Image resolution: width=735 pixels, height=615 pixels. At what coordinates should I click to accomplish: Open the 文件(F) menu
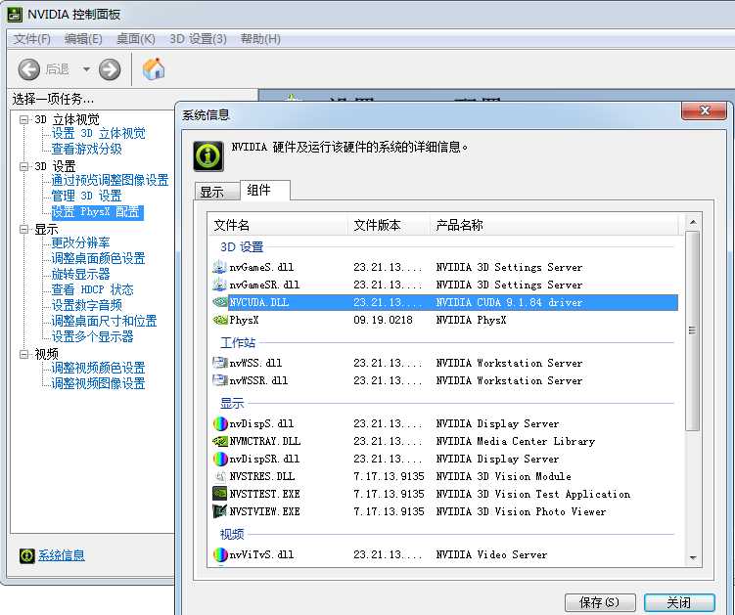(32, 39)
